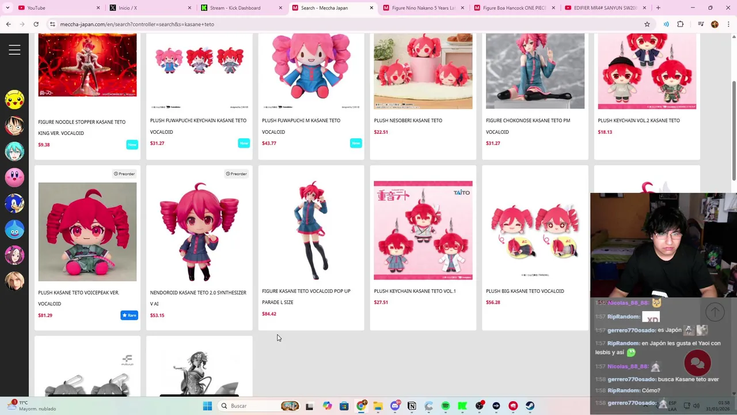The height and width of the screenshot is (415, 737).
Task: Click the blue cast/audio extension icon
Action: coord(666,24)
